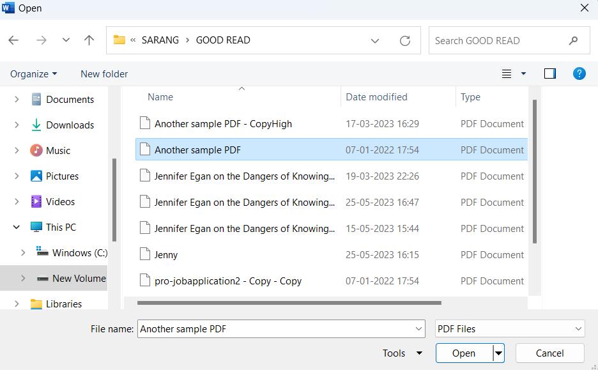Click the search magnifier icon
Image resolution: width=598 pixels, height=370 pixels.
coord(573,40)
